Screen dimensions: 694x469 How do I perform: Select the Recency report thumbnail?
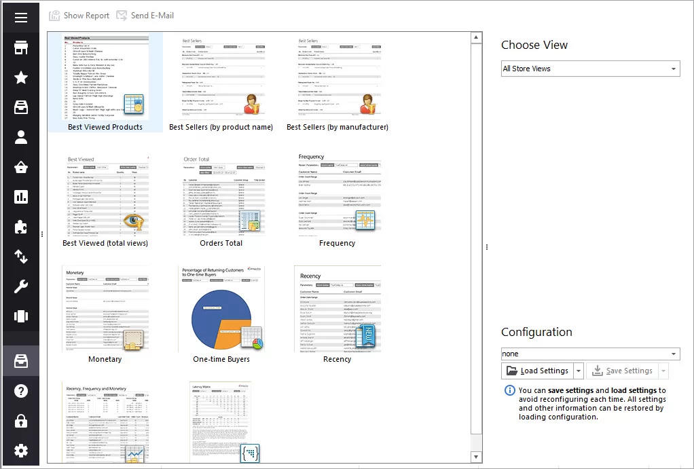coord(337,316)
